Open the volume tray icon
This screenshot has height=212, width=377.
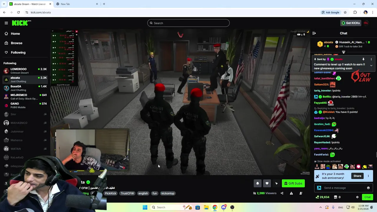coord(353,207)
